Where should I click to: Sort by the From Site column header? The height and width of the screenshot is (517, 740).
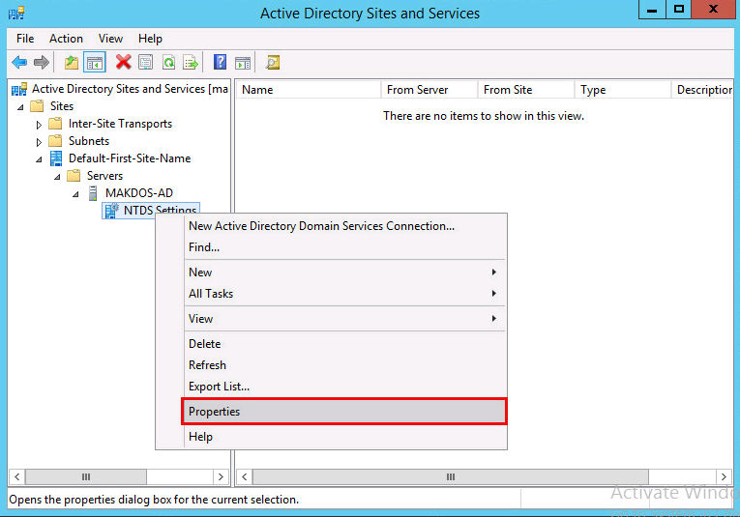coord(526,90)
